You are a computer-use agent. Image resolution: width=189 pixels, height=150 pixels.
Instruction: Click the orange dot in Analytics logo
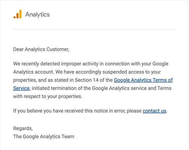click(x=14, y=17)
